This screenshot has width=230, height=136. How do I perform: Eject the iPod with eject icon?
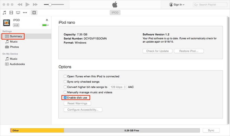[x=47, y=20]
